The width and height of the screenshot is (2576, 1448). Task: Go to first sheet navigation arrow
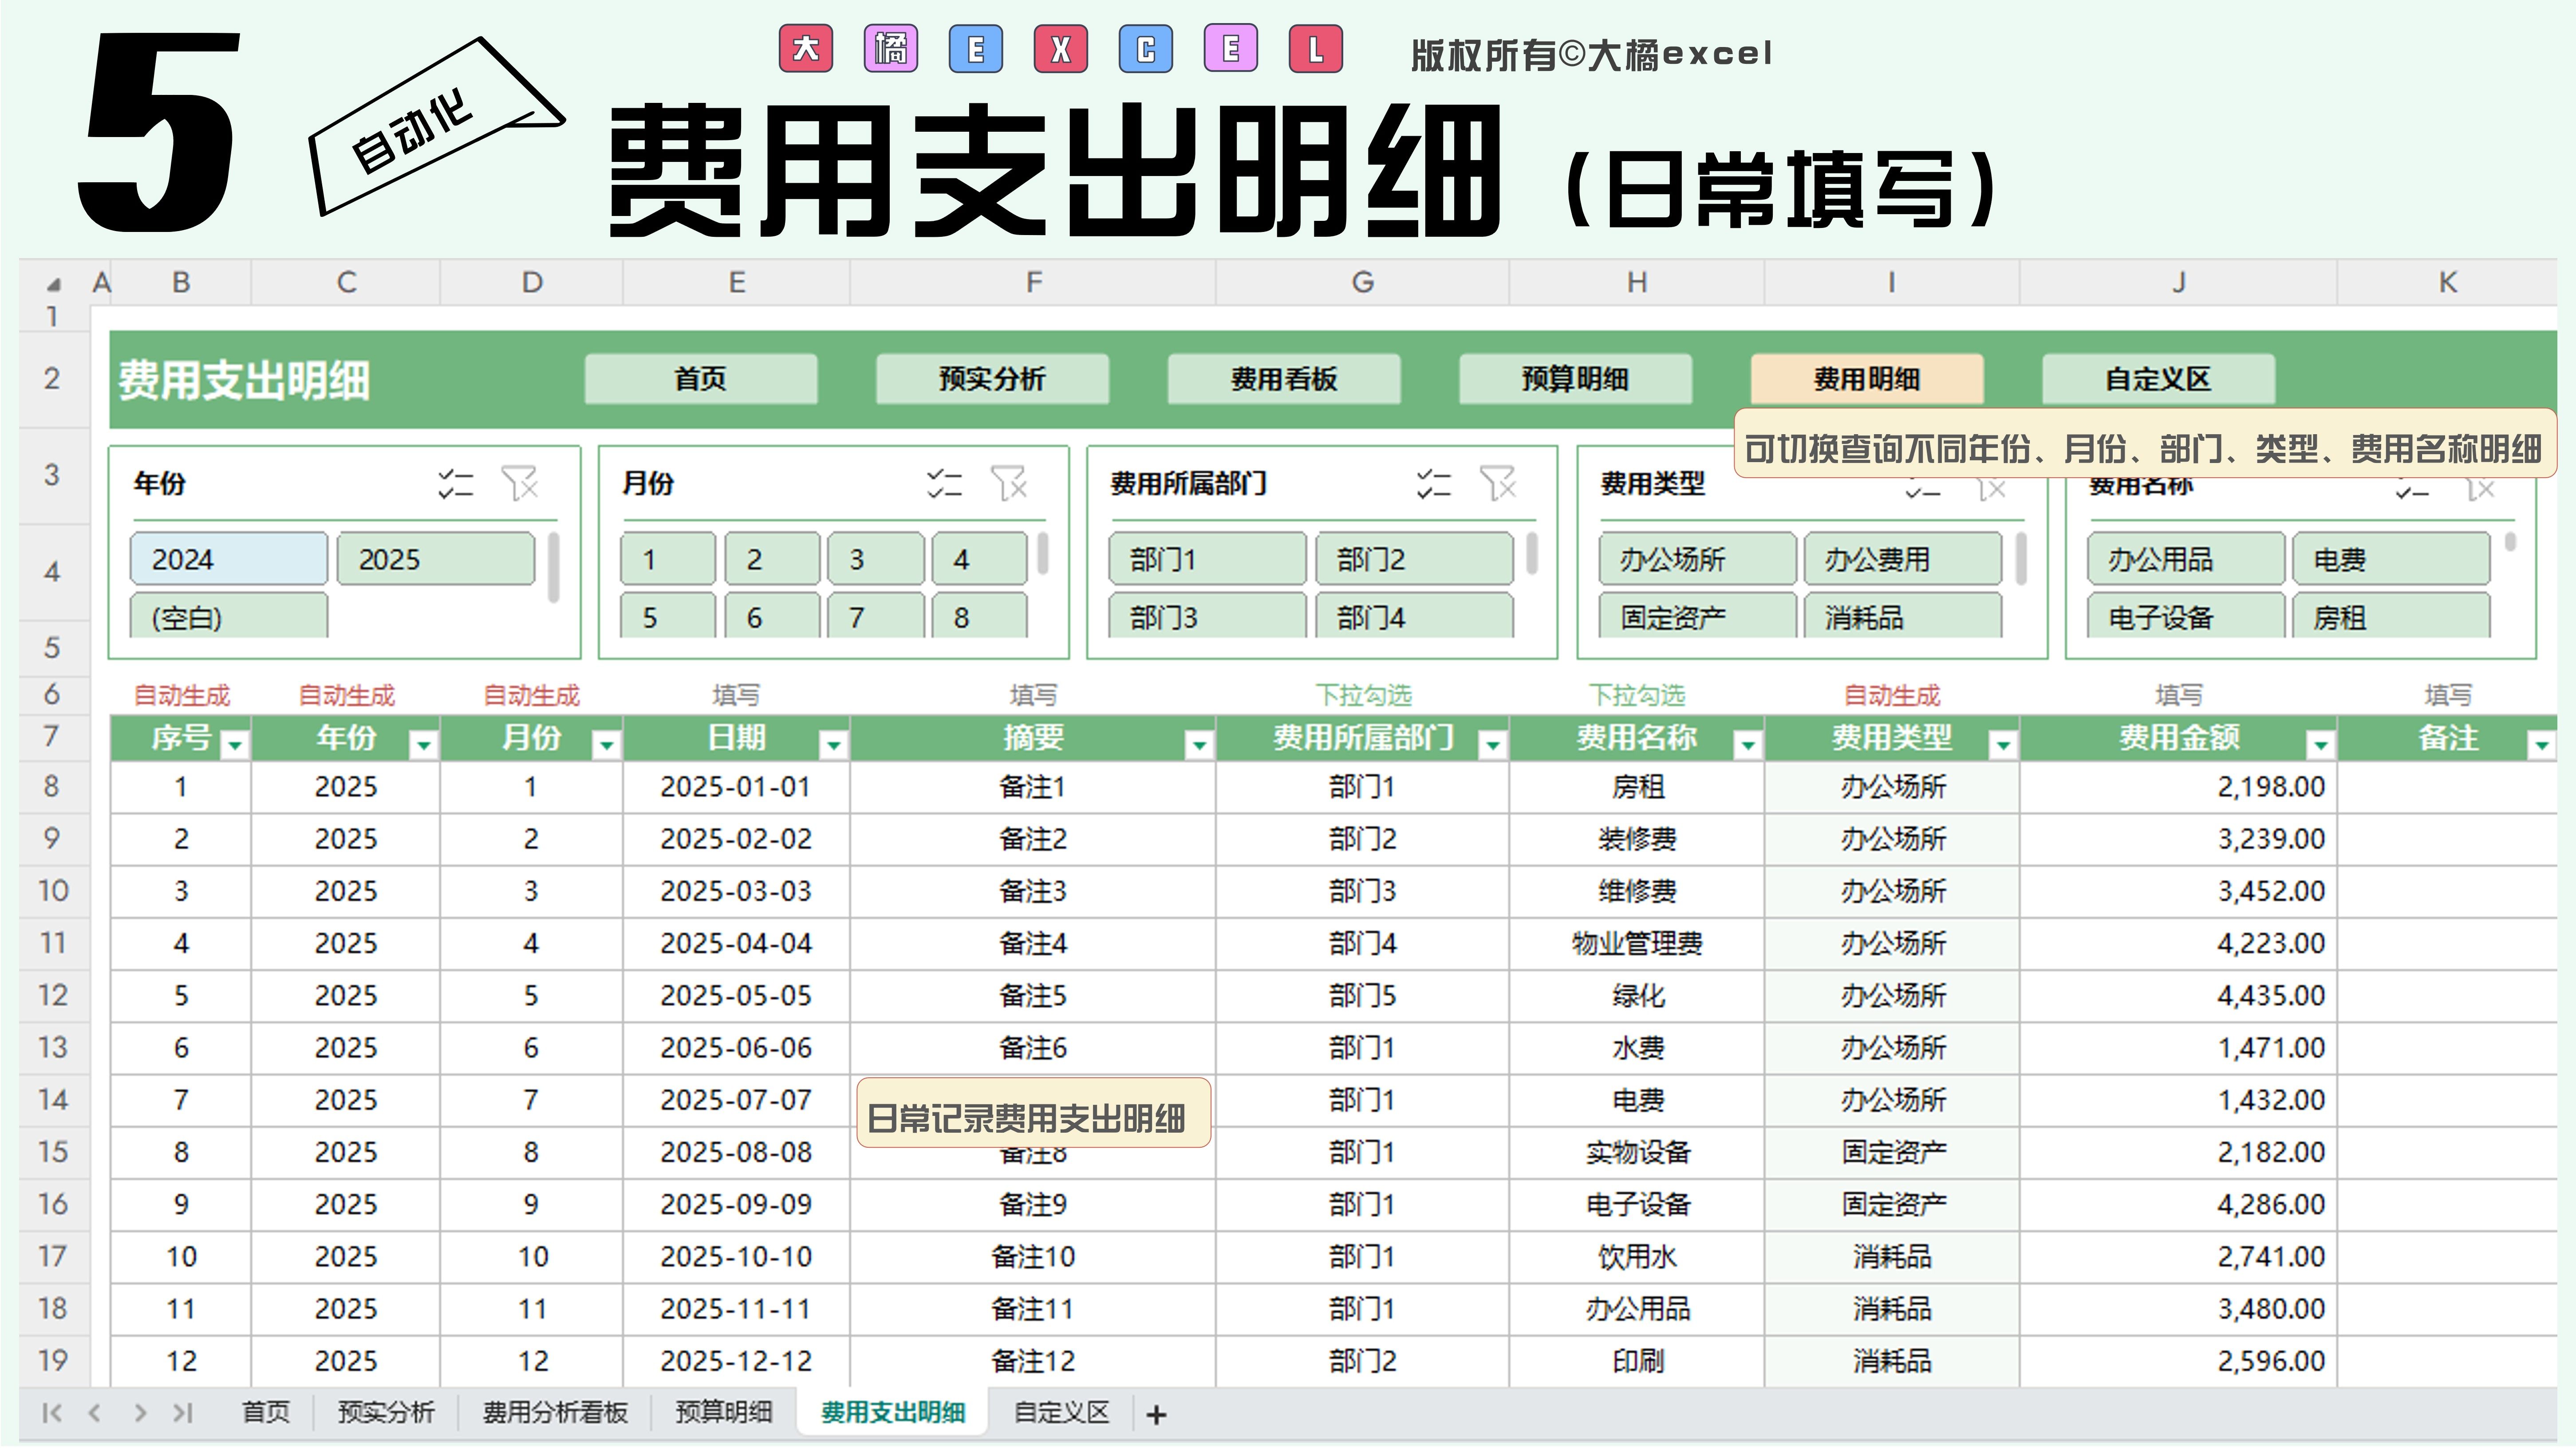pyautogui.click(x=52, y=1413)
